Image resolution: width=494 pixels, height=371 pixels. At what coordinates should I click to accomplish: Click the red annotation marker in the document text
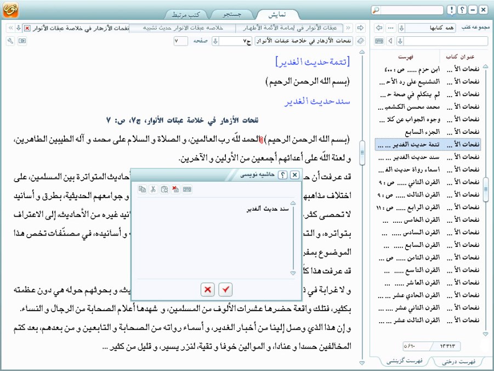click(x=261, y=139)
